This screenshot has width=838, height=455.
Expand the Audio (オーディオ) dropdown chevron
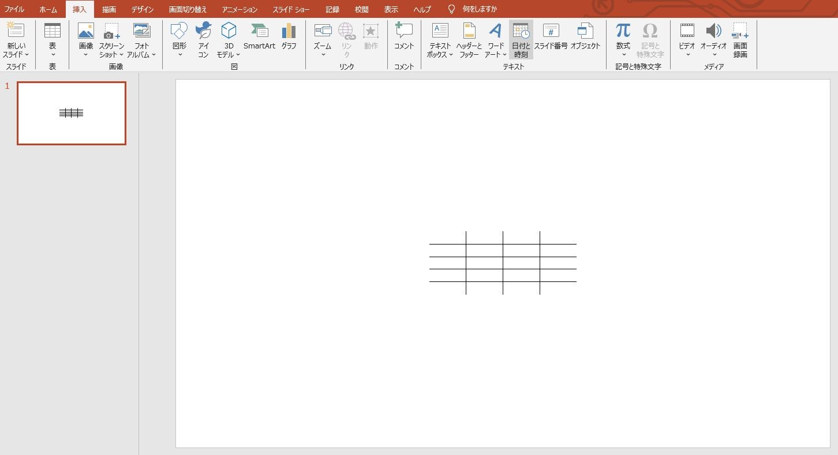pos(714,55)
